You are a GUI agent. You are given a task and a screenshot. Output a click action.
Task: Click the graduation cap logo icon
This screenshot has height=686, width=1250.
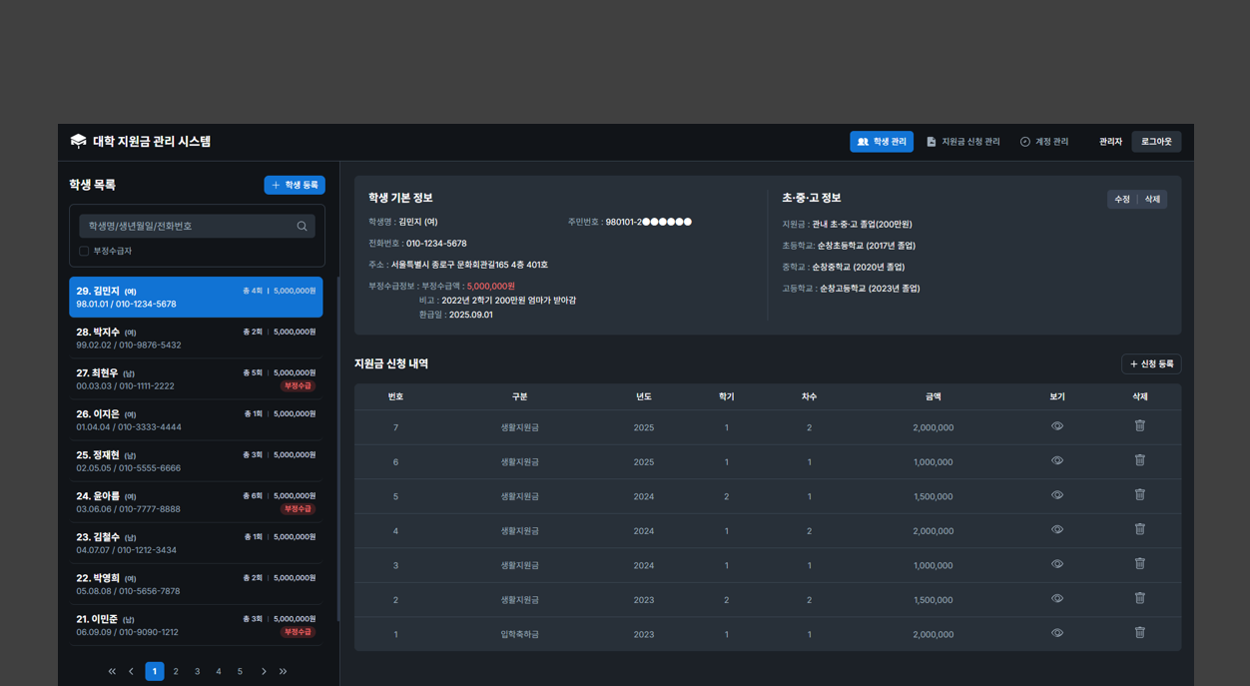[78, 142]
